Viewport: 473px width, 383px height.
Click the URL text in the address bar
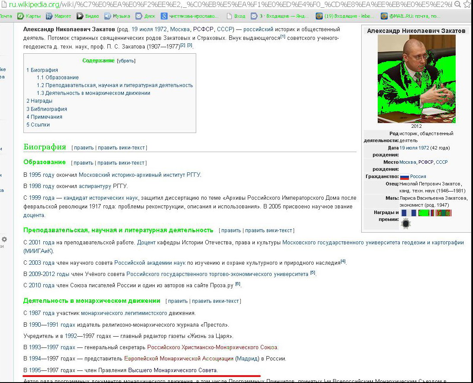click(230, 4)
